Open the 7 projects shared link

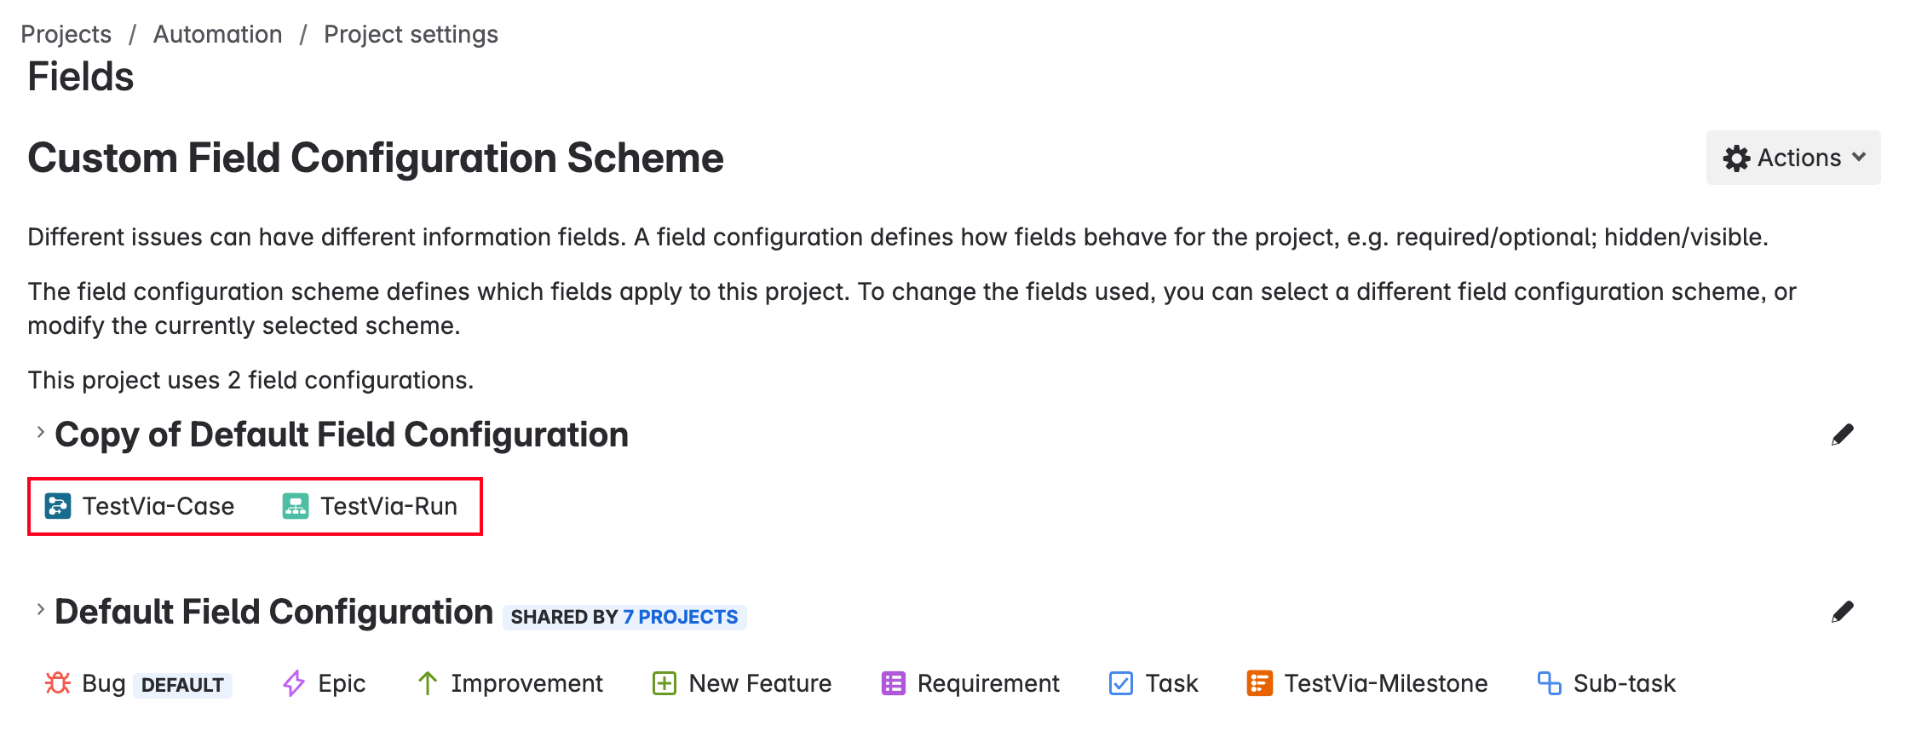pos(680,617)
